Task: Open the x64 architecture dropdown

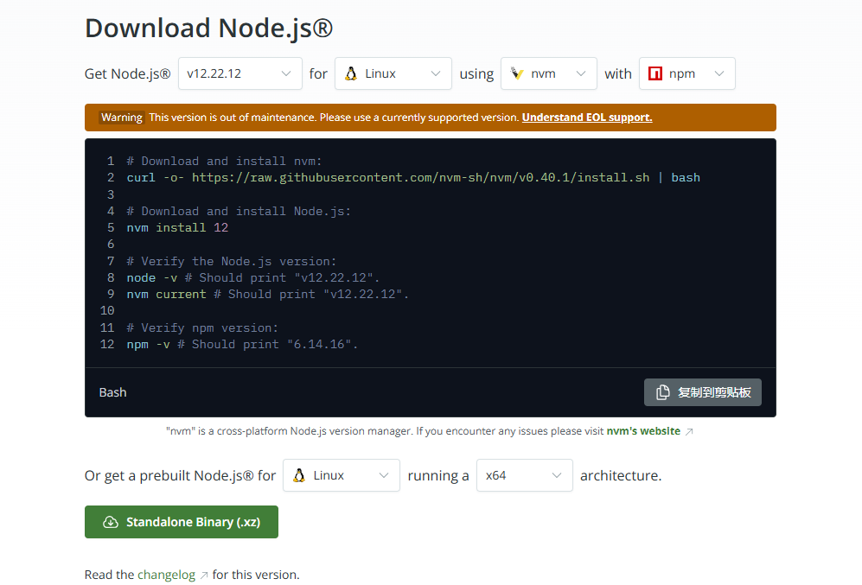Action: 525,475
